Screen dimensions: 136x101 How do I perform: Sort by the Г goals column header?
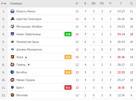[121, 3]
